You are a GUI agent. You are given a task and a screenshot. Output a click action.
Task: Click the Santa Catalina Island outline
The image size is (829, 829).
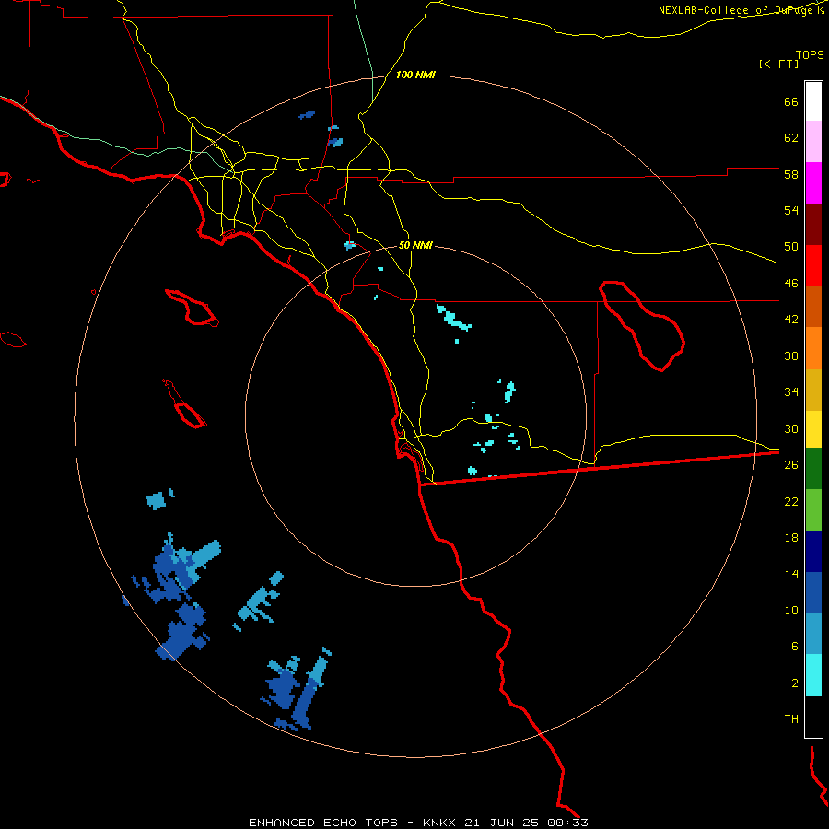[x=192, y=307]
